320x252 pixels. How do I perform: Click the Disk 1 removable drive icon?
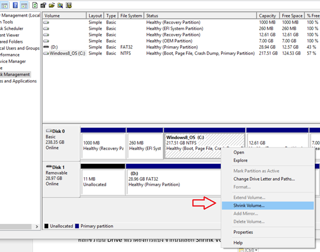click(49, 166)
